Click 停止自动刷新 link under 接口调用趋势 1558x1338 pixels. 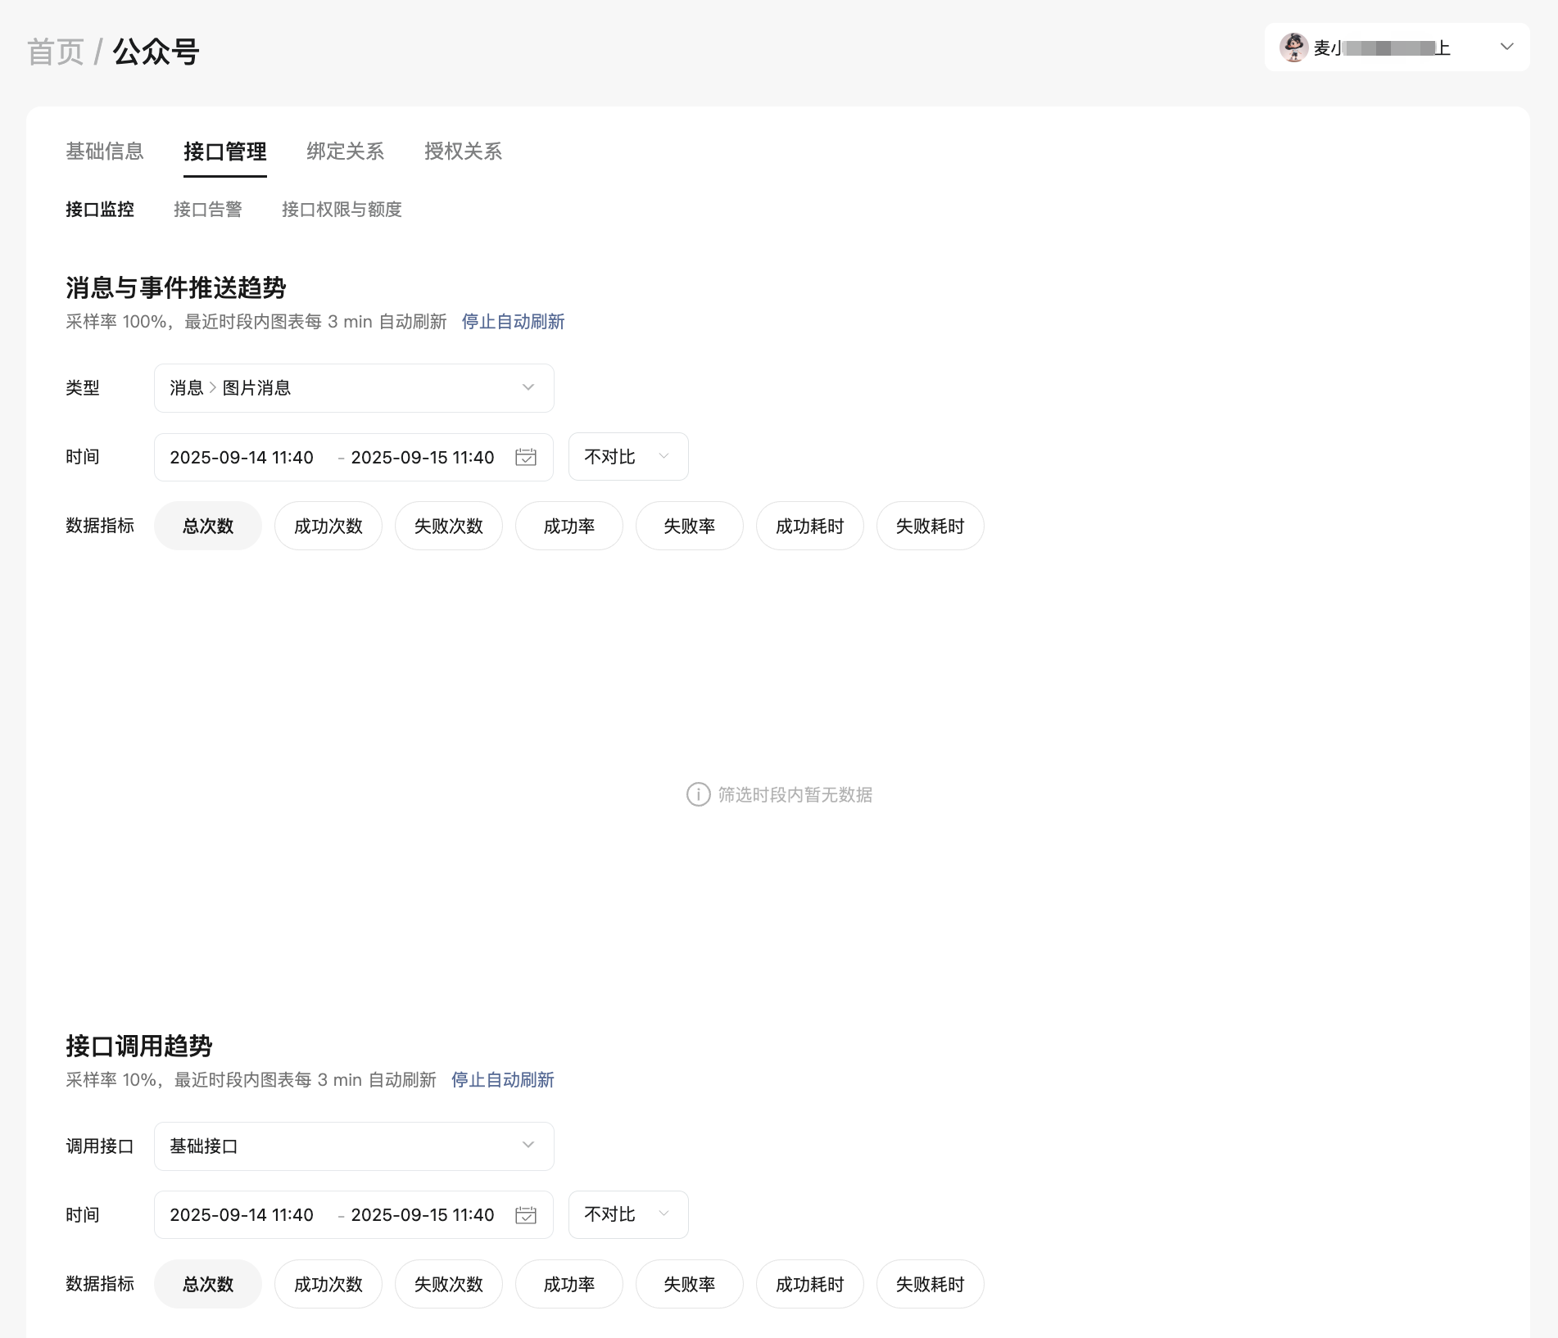coord(502,1080)
